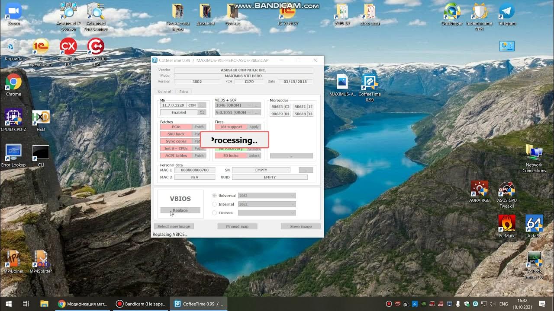
Task: Select the CLI desktop icon
Action: point(41,156)
